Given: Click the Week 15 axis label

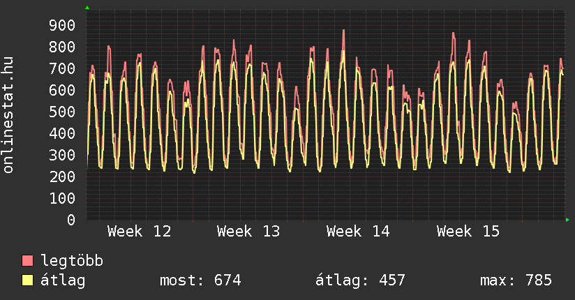Looking at the screenshot, I should pyautogui.click(x=468, y=232).
